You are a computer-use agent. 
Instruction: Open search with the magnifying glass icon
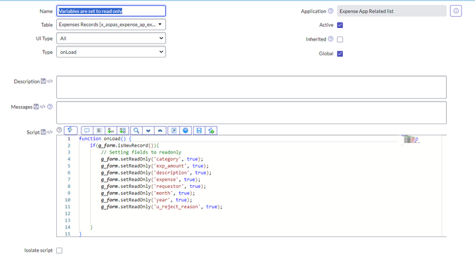136,130
